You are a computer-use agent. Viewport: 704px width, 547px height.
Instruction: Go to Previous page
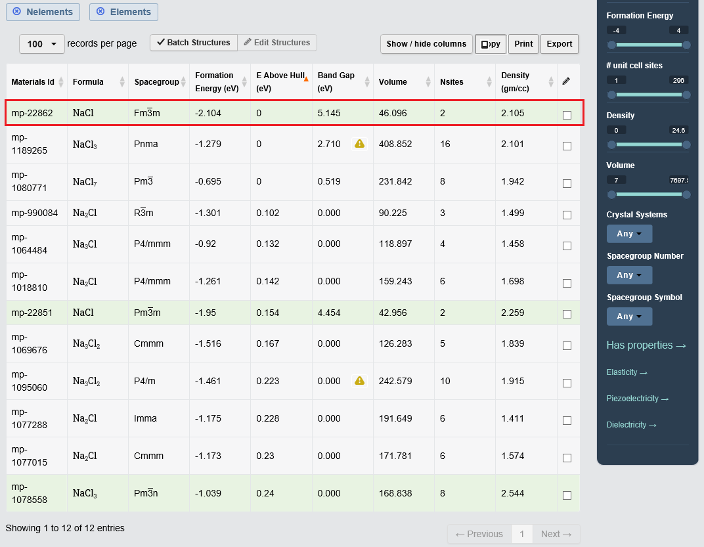tap(479, 534)
